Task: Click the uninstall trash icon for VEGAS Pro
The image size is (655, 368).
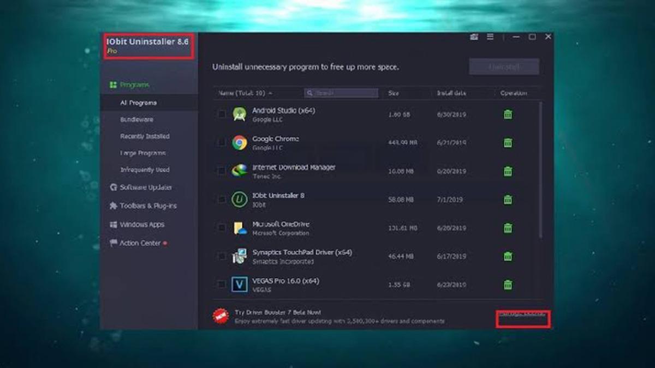Action: [507, 285]
